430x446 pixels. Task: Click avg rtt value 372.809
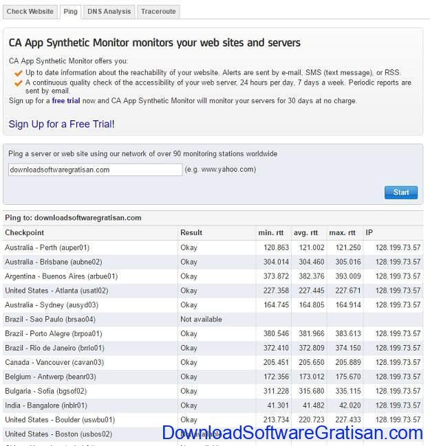pos(311,348)
